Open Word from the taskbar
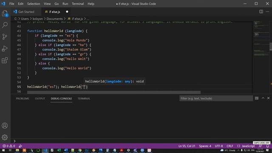 pos(66,150)
